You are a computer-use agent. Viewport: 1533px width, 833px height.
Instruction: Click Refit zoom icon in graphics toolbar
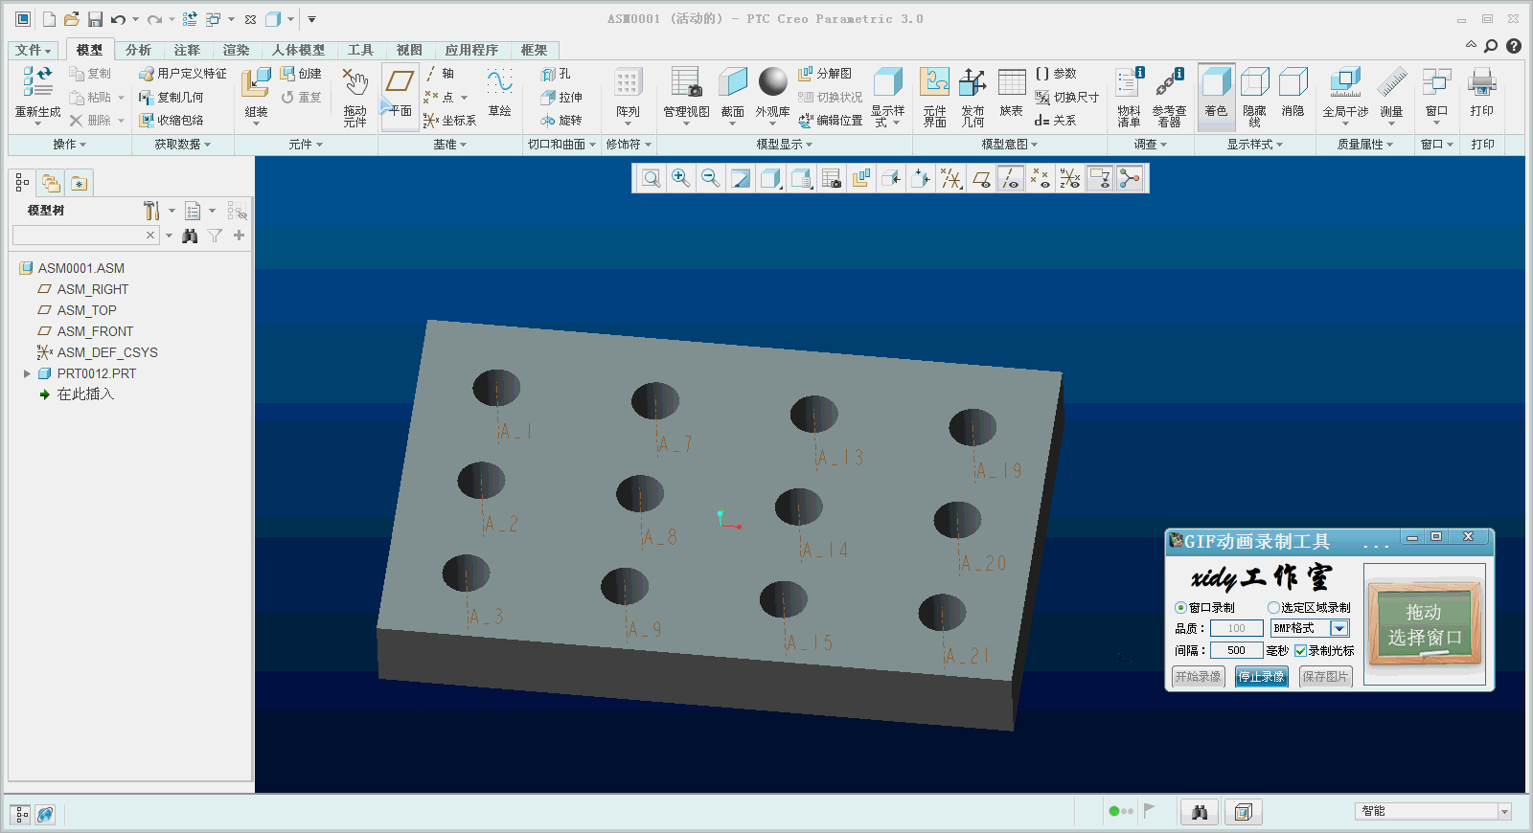(651, 178)
